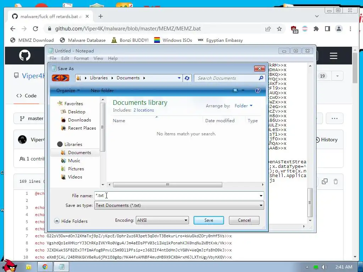Open Chrome profile avatar

339,29
